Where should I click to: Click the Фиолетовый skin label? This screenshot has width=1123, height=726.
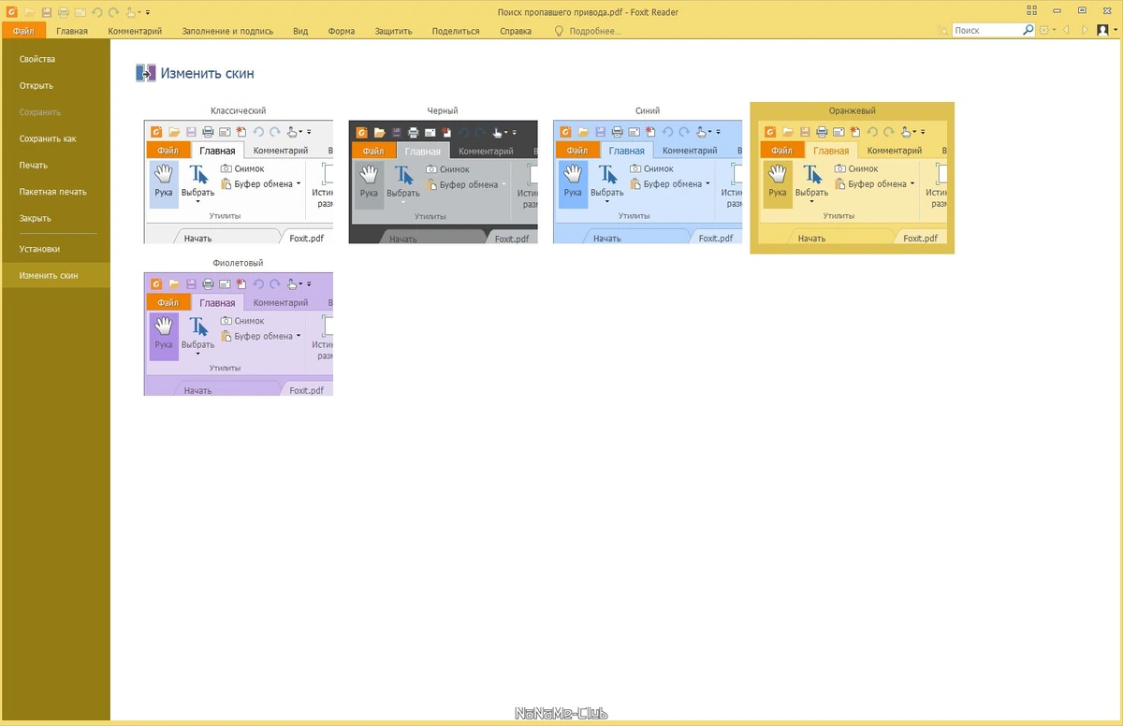(x=239, y=263)
